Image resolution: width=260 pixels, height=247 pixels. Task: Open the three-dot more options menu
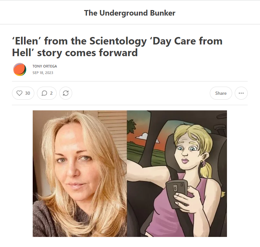coord(241,93)
